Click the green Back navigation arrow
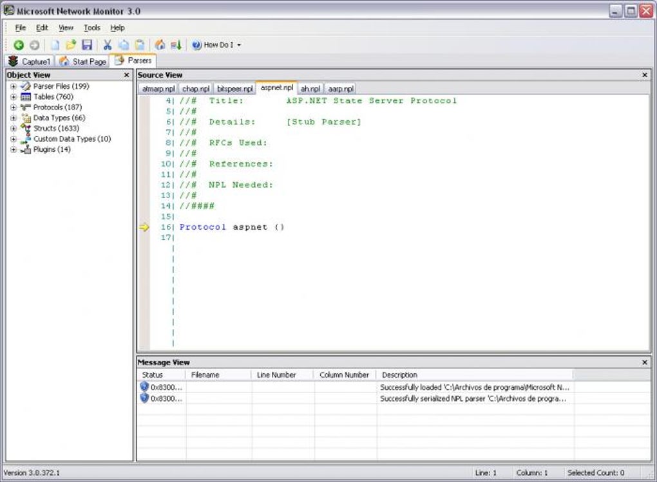 [19, 45]
